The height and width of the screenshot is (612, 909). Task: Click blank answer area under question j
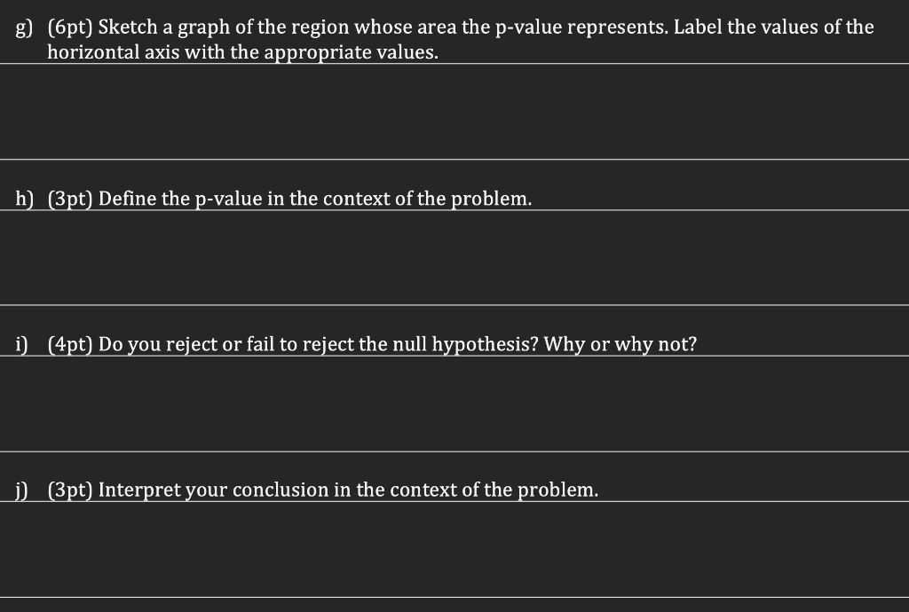tap(454, 549)
